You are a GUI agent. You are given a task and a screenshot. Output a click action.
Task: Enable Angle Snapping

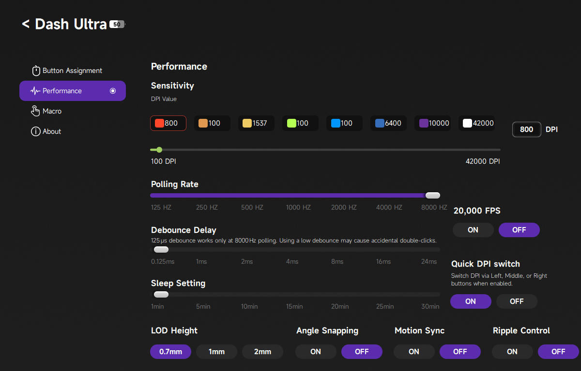pos(316,352)
